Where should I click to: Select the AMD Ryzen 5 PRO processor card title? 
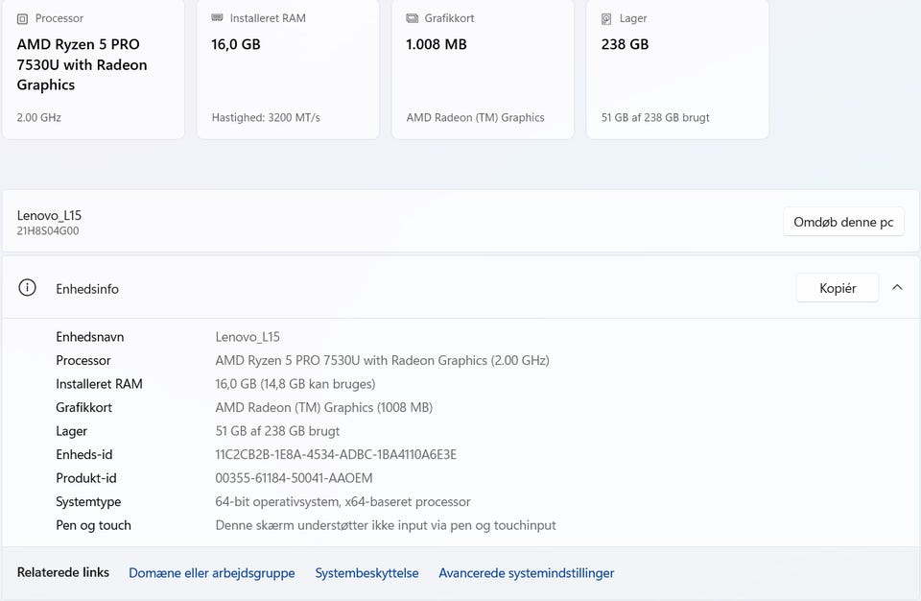tap(82, 64)
